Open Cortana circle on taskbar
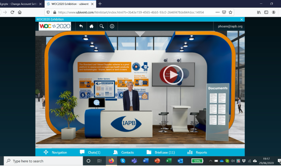This screenshot has height=166, width=281. [x=88, y=161]
